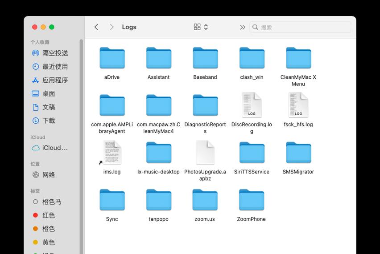Select the zoom.us folder
The width and height of the screenshot is (380, 254).
coord(205,200)
